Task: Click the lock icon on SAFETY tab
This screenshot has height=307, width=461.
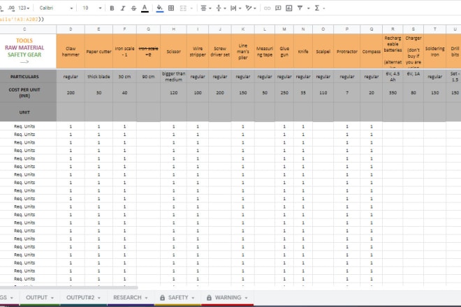Action: click(162, 298)
